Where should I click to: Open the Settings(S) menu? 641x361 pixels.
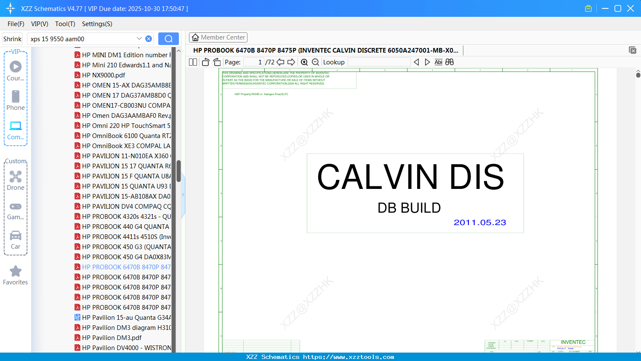pos(97,24)
